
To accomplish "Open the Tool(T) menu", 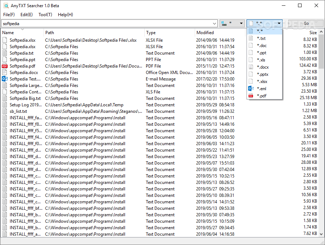I will pyautogui.click(x=45, y=15).
